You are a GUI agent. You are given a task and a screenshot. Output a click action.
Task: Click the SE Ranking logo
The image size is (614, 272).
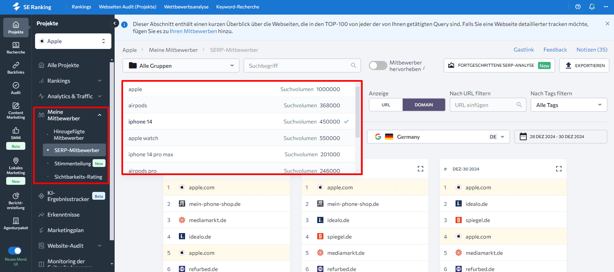click(32, 7)
